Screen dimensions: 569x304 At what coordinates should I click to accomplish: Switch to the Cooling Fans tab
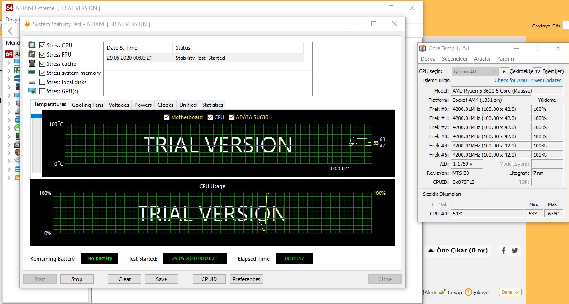click(x=88, y=105)
